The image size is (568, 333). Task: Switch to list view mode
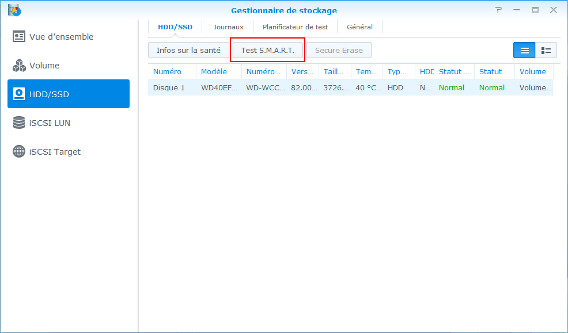[524, 51]
